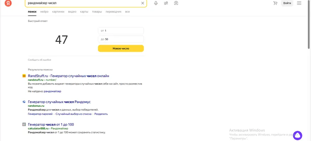Search by image with camera icon
The height and width of the screenshot is (141, 311).
(176, 3)
